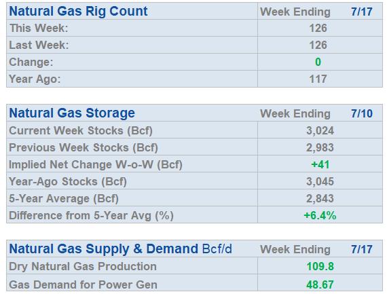Click the Natural Gas Storage heading
This screenshot has width=387, height=294.
[x=72, y=113]
